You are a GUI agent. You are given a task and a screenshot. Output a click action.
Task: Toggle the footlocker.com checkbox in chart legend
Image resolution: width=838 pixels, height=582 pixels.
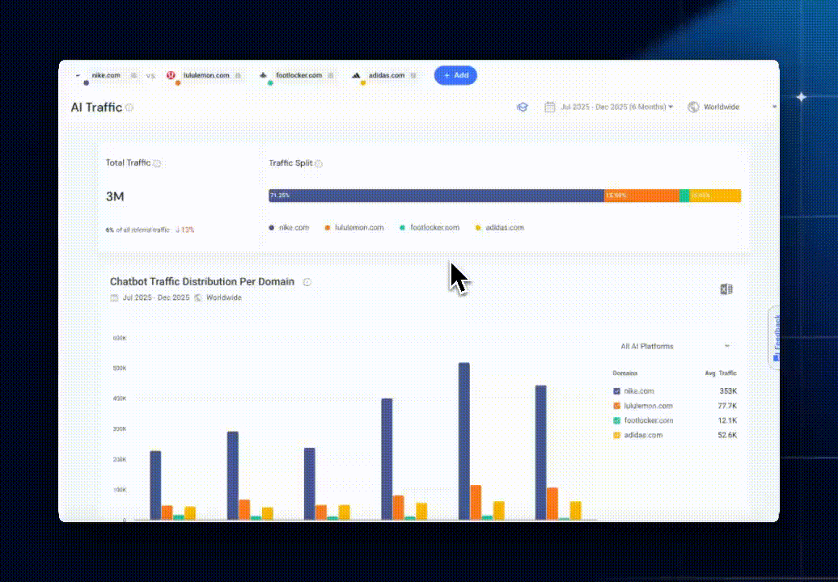tap(616, 421)
